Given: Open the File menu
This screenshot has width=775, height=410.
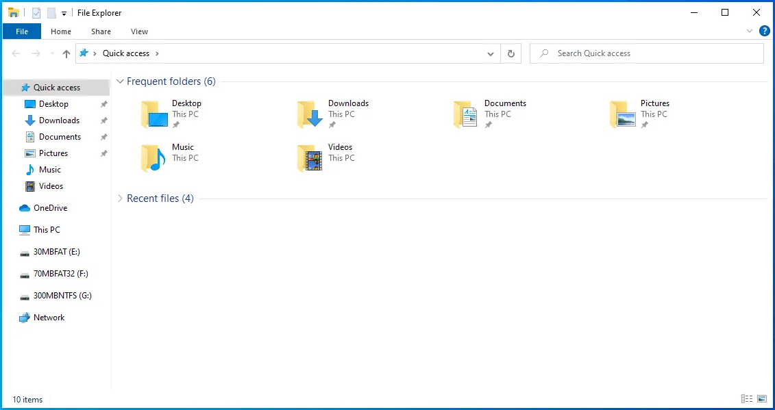Looking at the screenshot, I should point(22,31).
